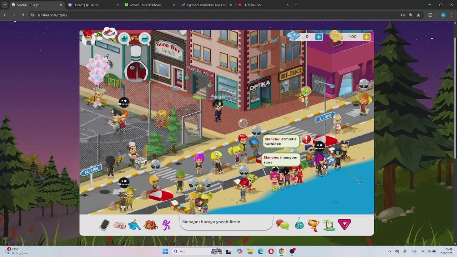Open the purple dancing figure actions icon

(166, 225)
